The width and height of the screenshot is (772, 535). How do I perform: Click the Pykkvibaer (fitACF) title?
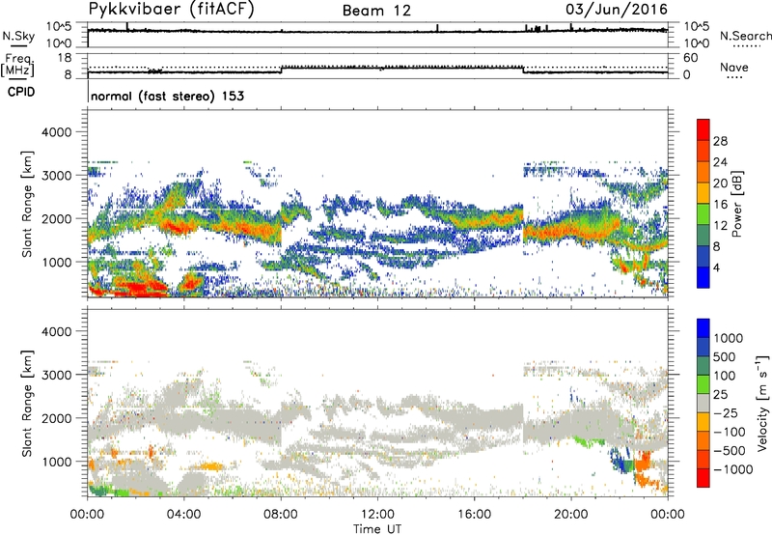coord(172,9)
